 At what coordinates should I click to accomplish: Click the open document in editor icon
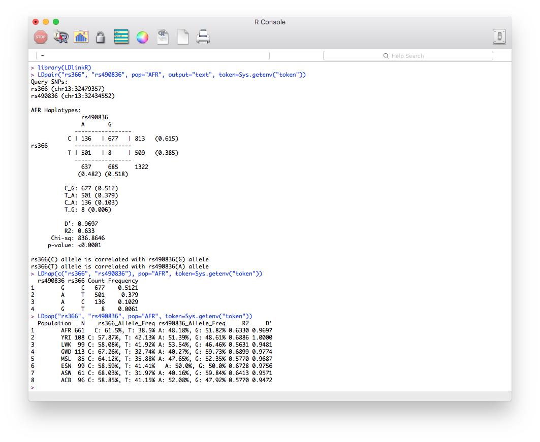pos(163,37)
